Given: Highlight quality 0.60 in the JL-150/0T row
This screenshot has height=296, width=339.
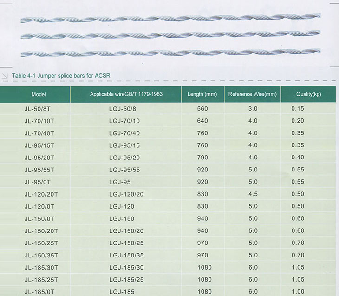Looking at the screenshot, I should click(298, 218).
